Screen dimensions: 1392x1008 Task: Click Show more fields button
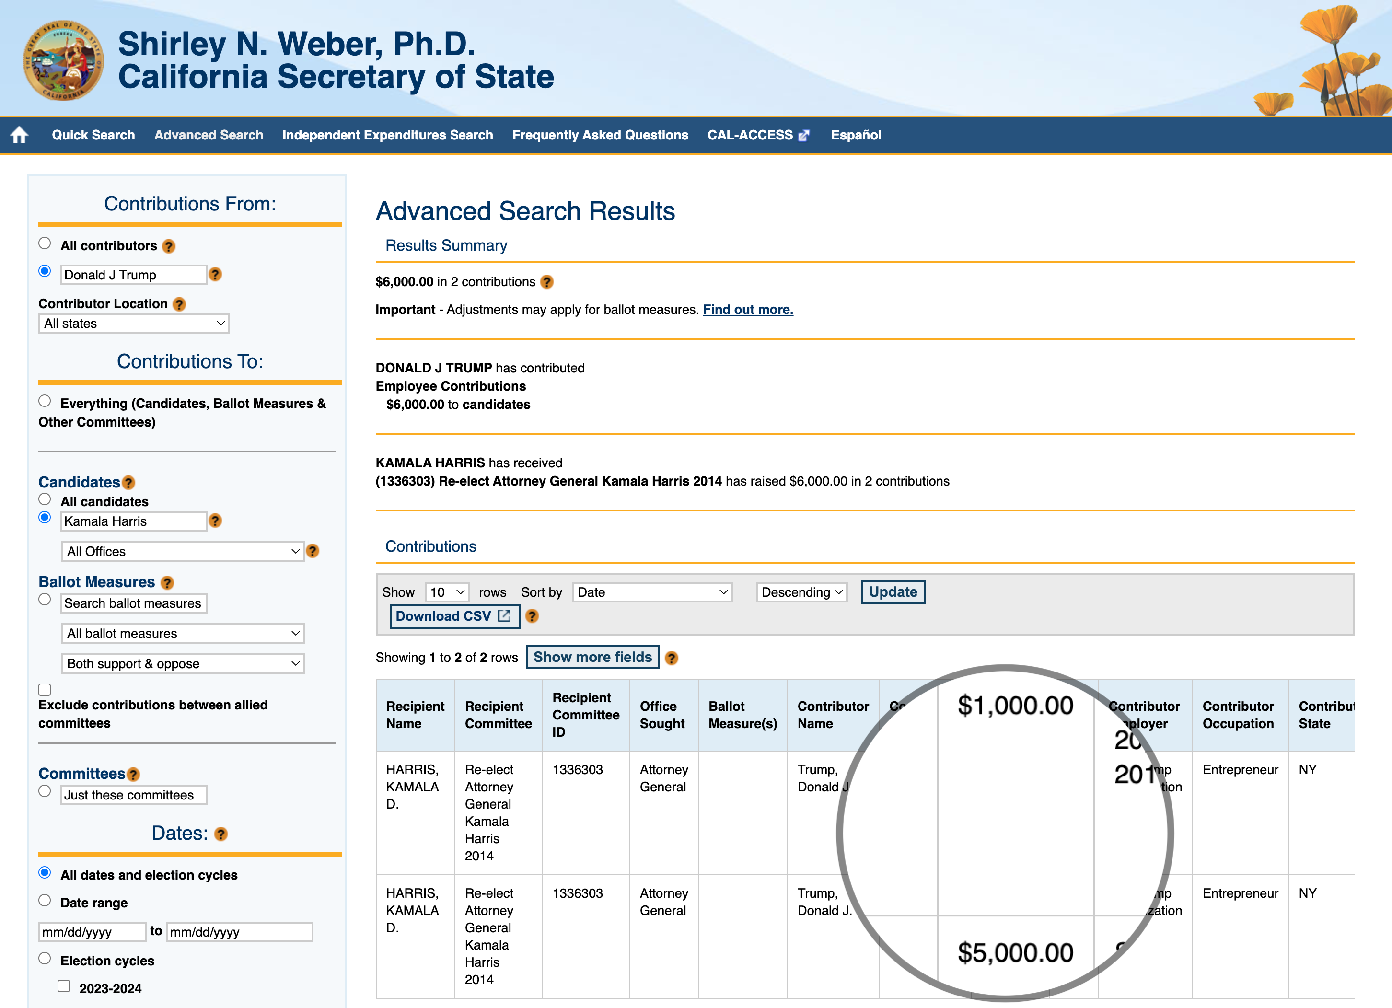[593, 658]
